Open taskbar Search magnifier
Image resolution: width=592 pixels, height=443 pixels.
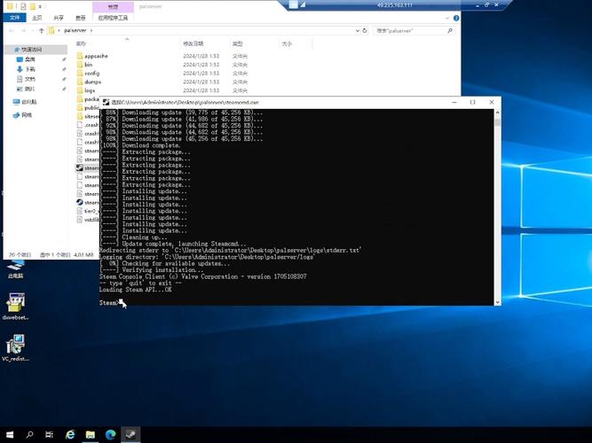[x=29, y=435]
